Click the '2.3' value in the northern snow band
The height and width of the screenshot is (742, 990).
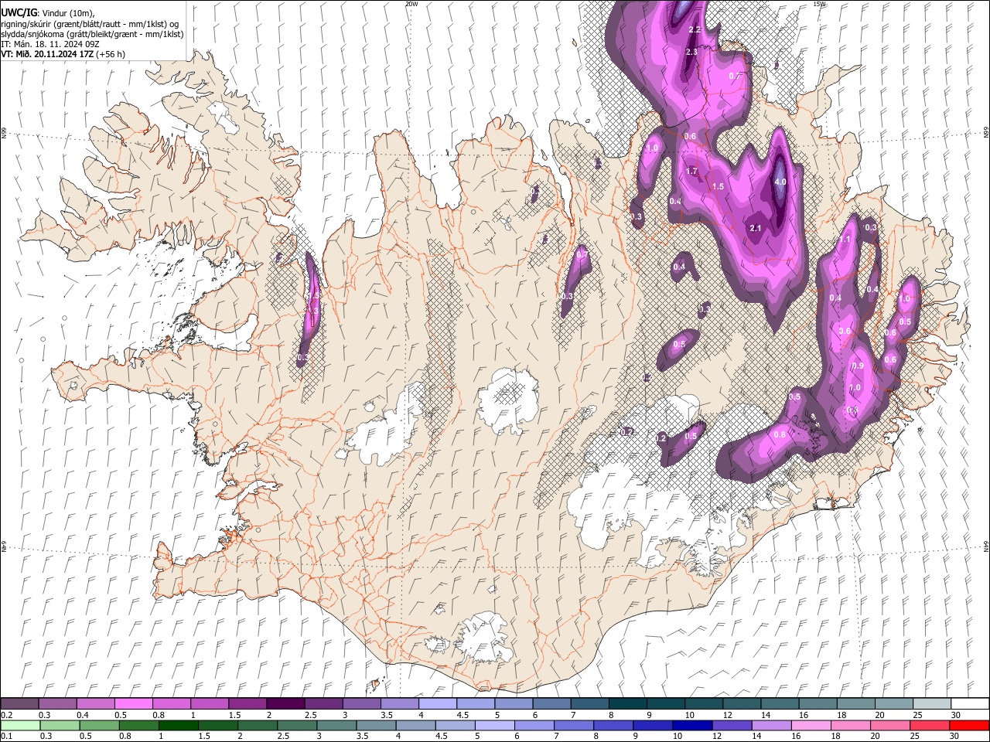click(691, 52)
